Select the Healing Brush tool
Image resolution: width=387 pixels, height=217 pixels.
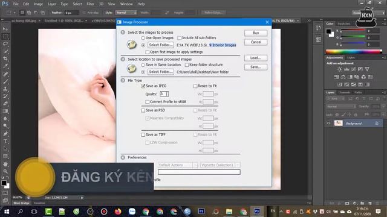point(5,74)
